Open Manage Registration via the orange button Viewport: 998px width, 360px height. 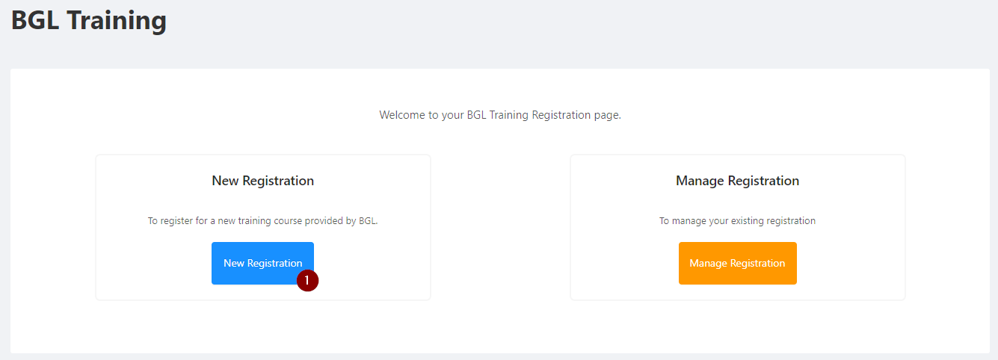point(737,263)
